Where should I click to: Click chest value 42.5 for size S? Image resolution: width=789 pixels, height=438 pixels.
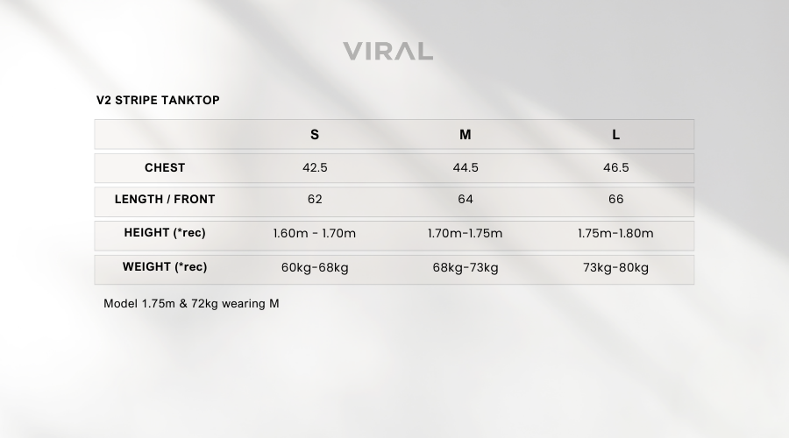coord(315,168)
